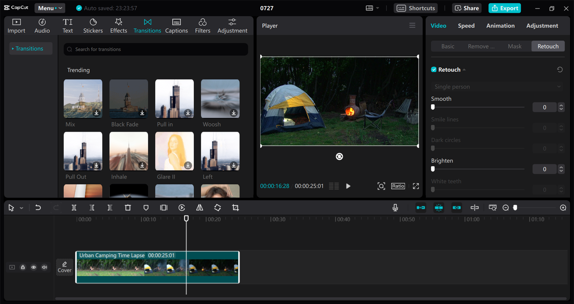Screen dimensions: 574x304
Task: Switch to the Speed tab
Action: pyautogui.click(x=466, y=26)
